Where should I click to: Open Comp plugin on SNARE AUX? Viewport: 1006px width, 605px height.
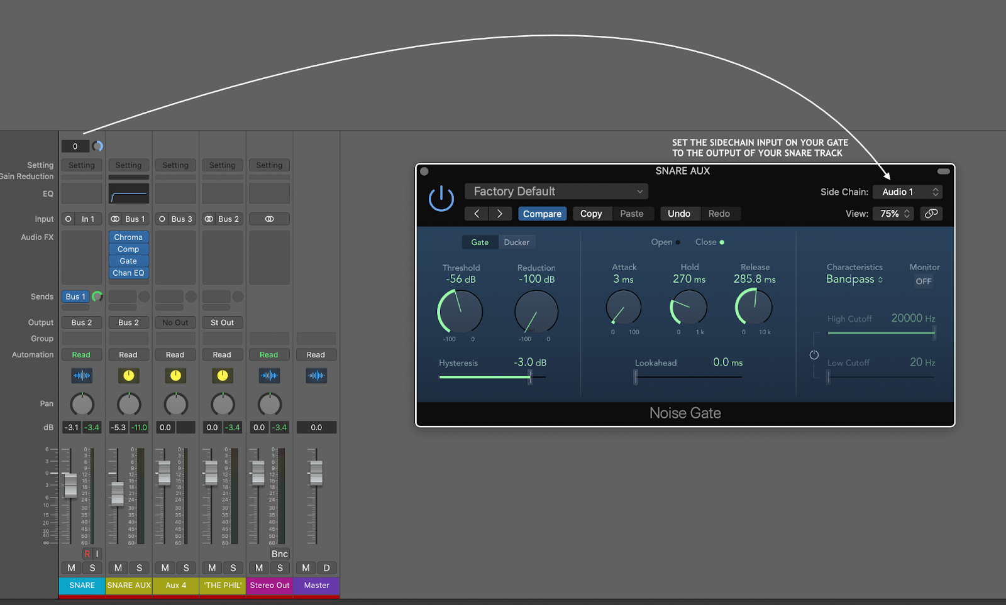coord(129,249)
